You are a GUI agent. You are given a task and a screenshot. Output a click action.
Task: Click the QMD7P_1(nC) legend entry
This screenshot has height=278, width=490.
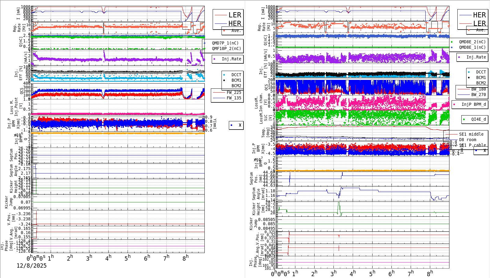tap(225, 43)
